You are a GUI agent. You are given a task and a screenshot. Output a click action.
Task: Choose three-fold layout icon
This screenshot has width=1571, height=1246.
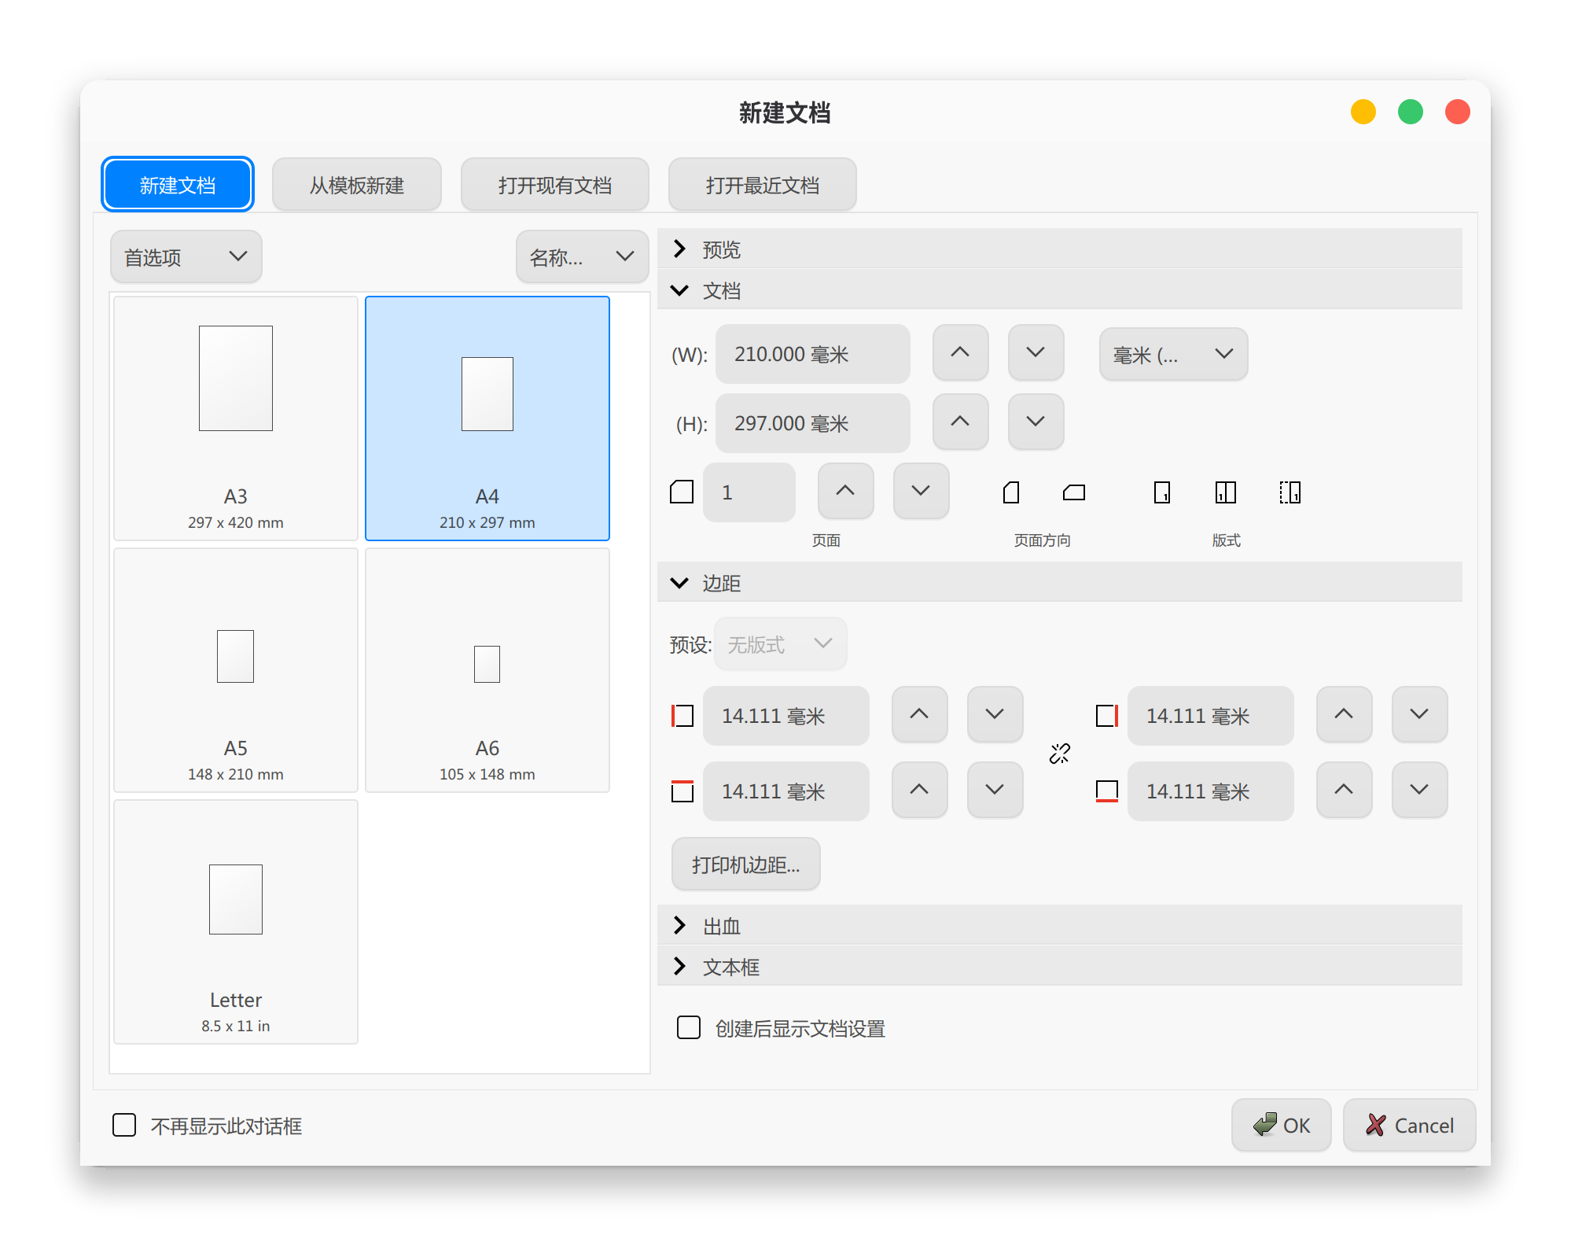click(1290, 492)
